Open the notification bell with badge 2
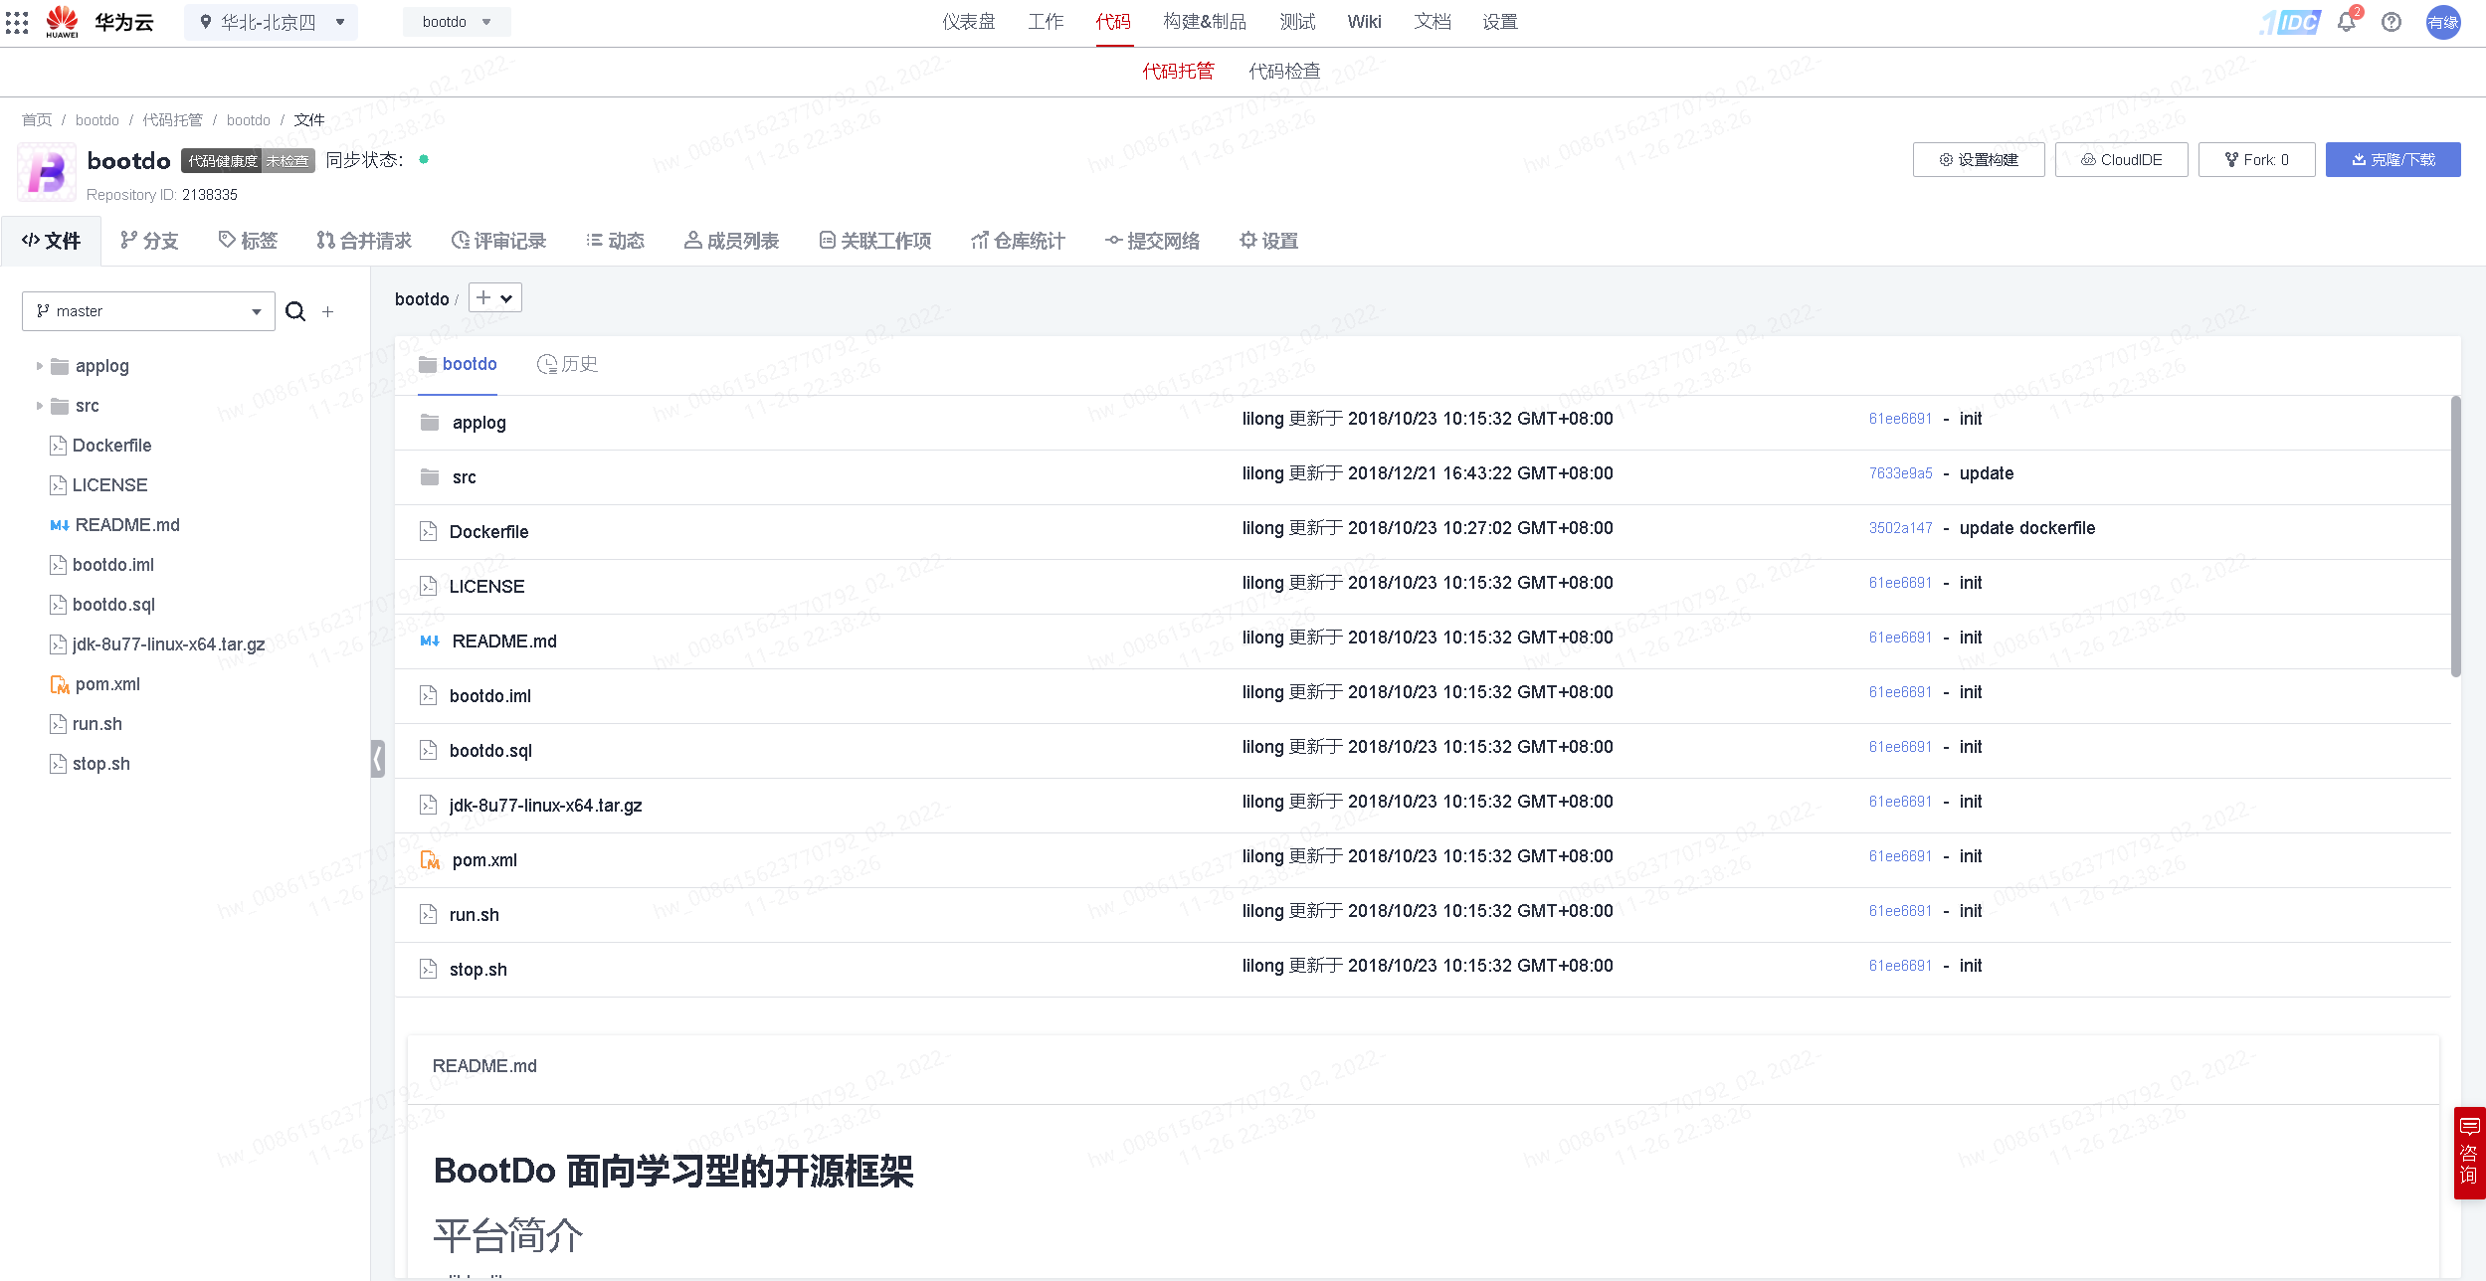This screenshot has width=2486, height=1281. [2346, 21]
